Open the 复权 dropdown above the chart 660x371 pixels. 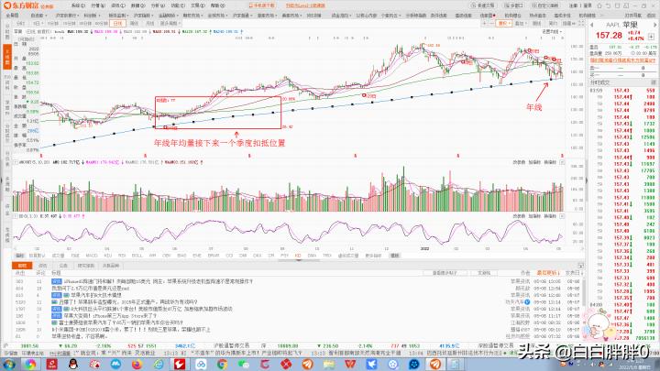click(x=504, y=23)
